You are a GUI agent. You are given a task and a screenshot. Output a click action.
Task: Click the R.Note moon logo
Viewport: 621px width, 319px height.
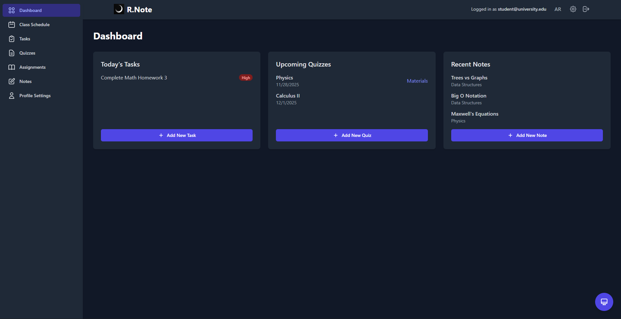[119, 9]
